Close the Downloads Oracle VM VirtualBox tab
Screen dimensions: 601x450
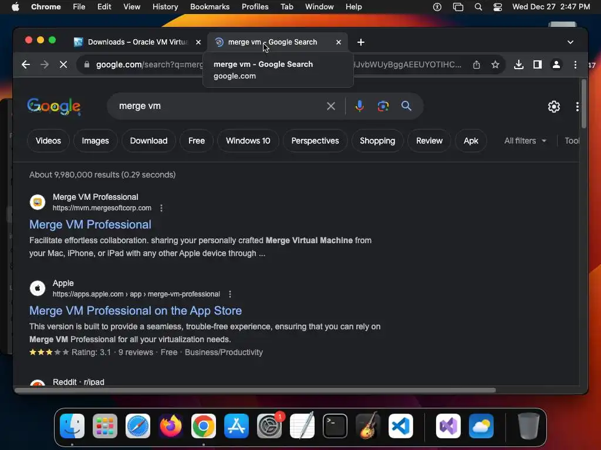(x=198, y=42)
